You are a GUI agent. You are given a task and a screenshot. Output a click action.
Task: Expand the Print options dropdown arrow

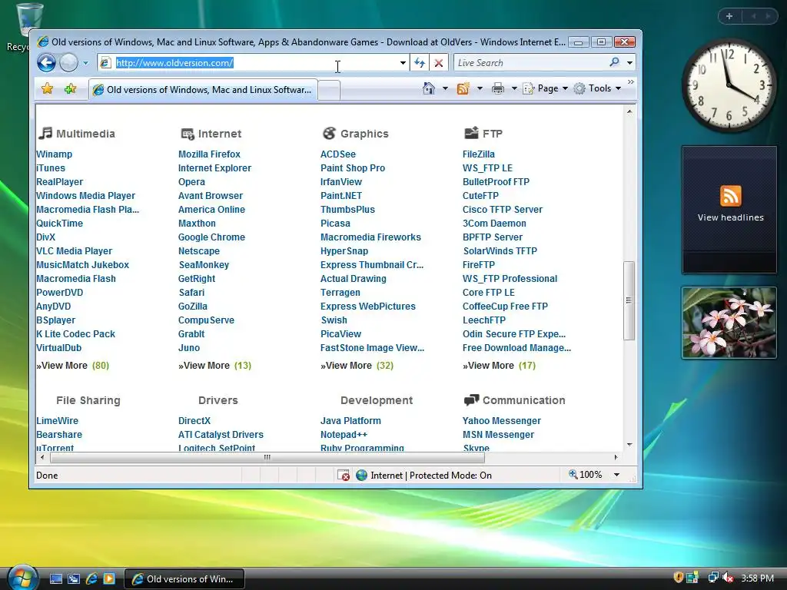514,89
